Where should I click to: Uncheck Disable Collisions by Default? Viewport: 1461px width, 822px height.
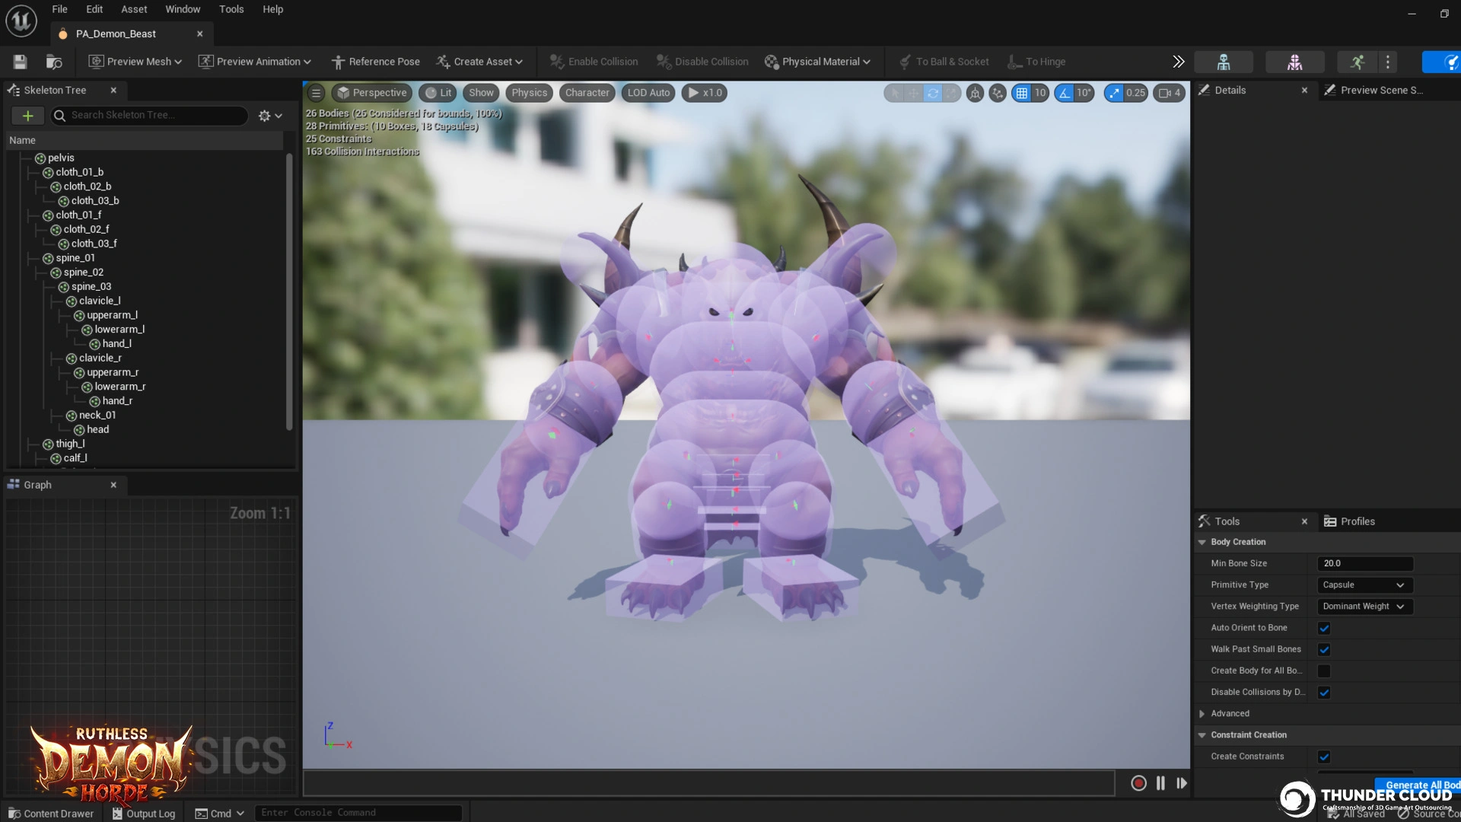coord(1324,693)
